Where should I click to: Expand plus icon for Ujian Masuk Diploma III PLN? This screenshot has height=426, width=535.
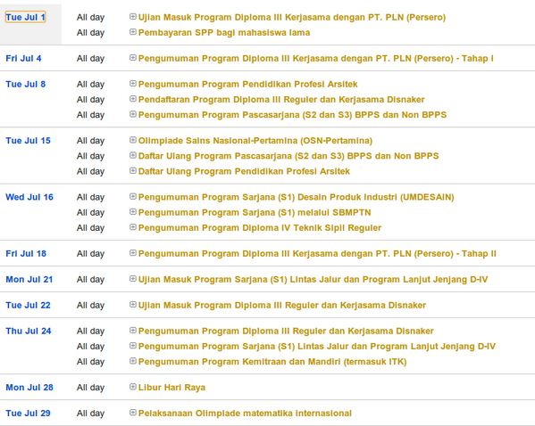[x=133, y=16]
